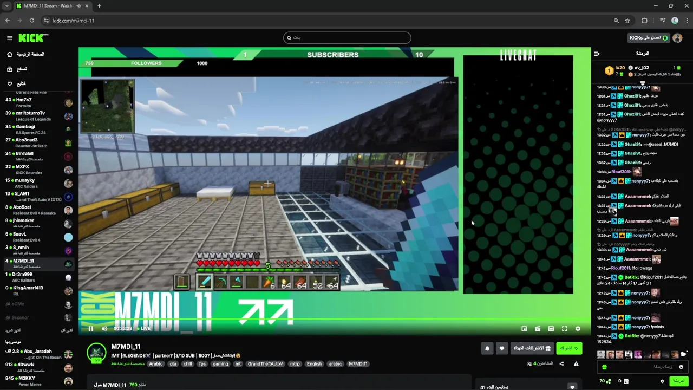Click the 70 points balance in chat
Viewport: 693px width, 390px height.
tap(605, 381)
